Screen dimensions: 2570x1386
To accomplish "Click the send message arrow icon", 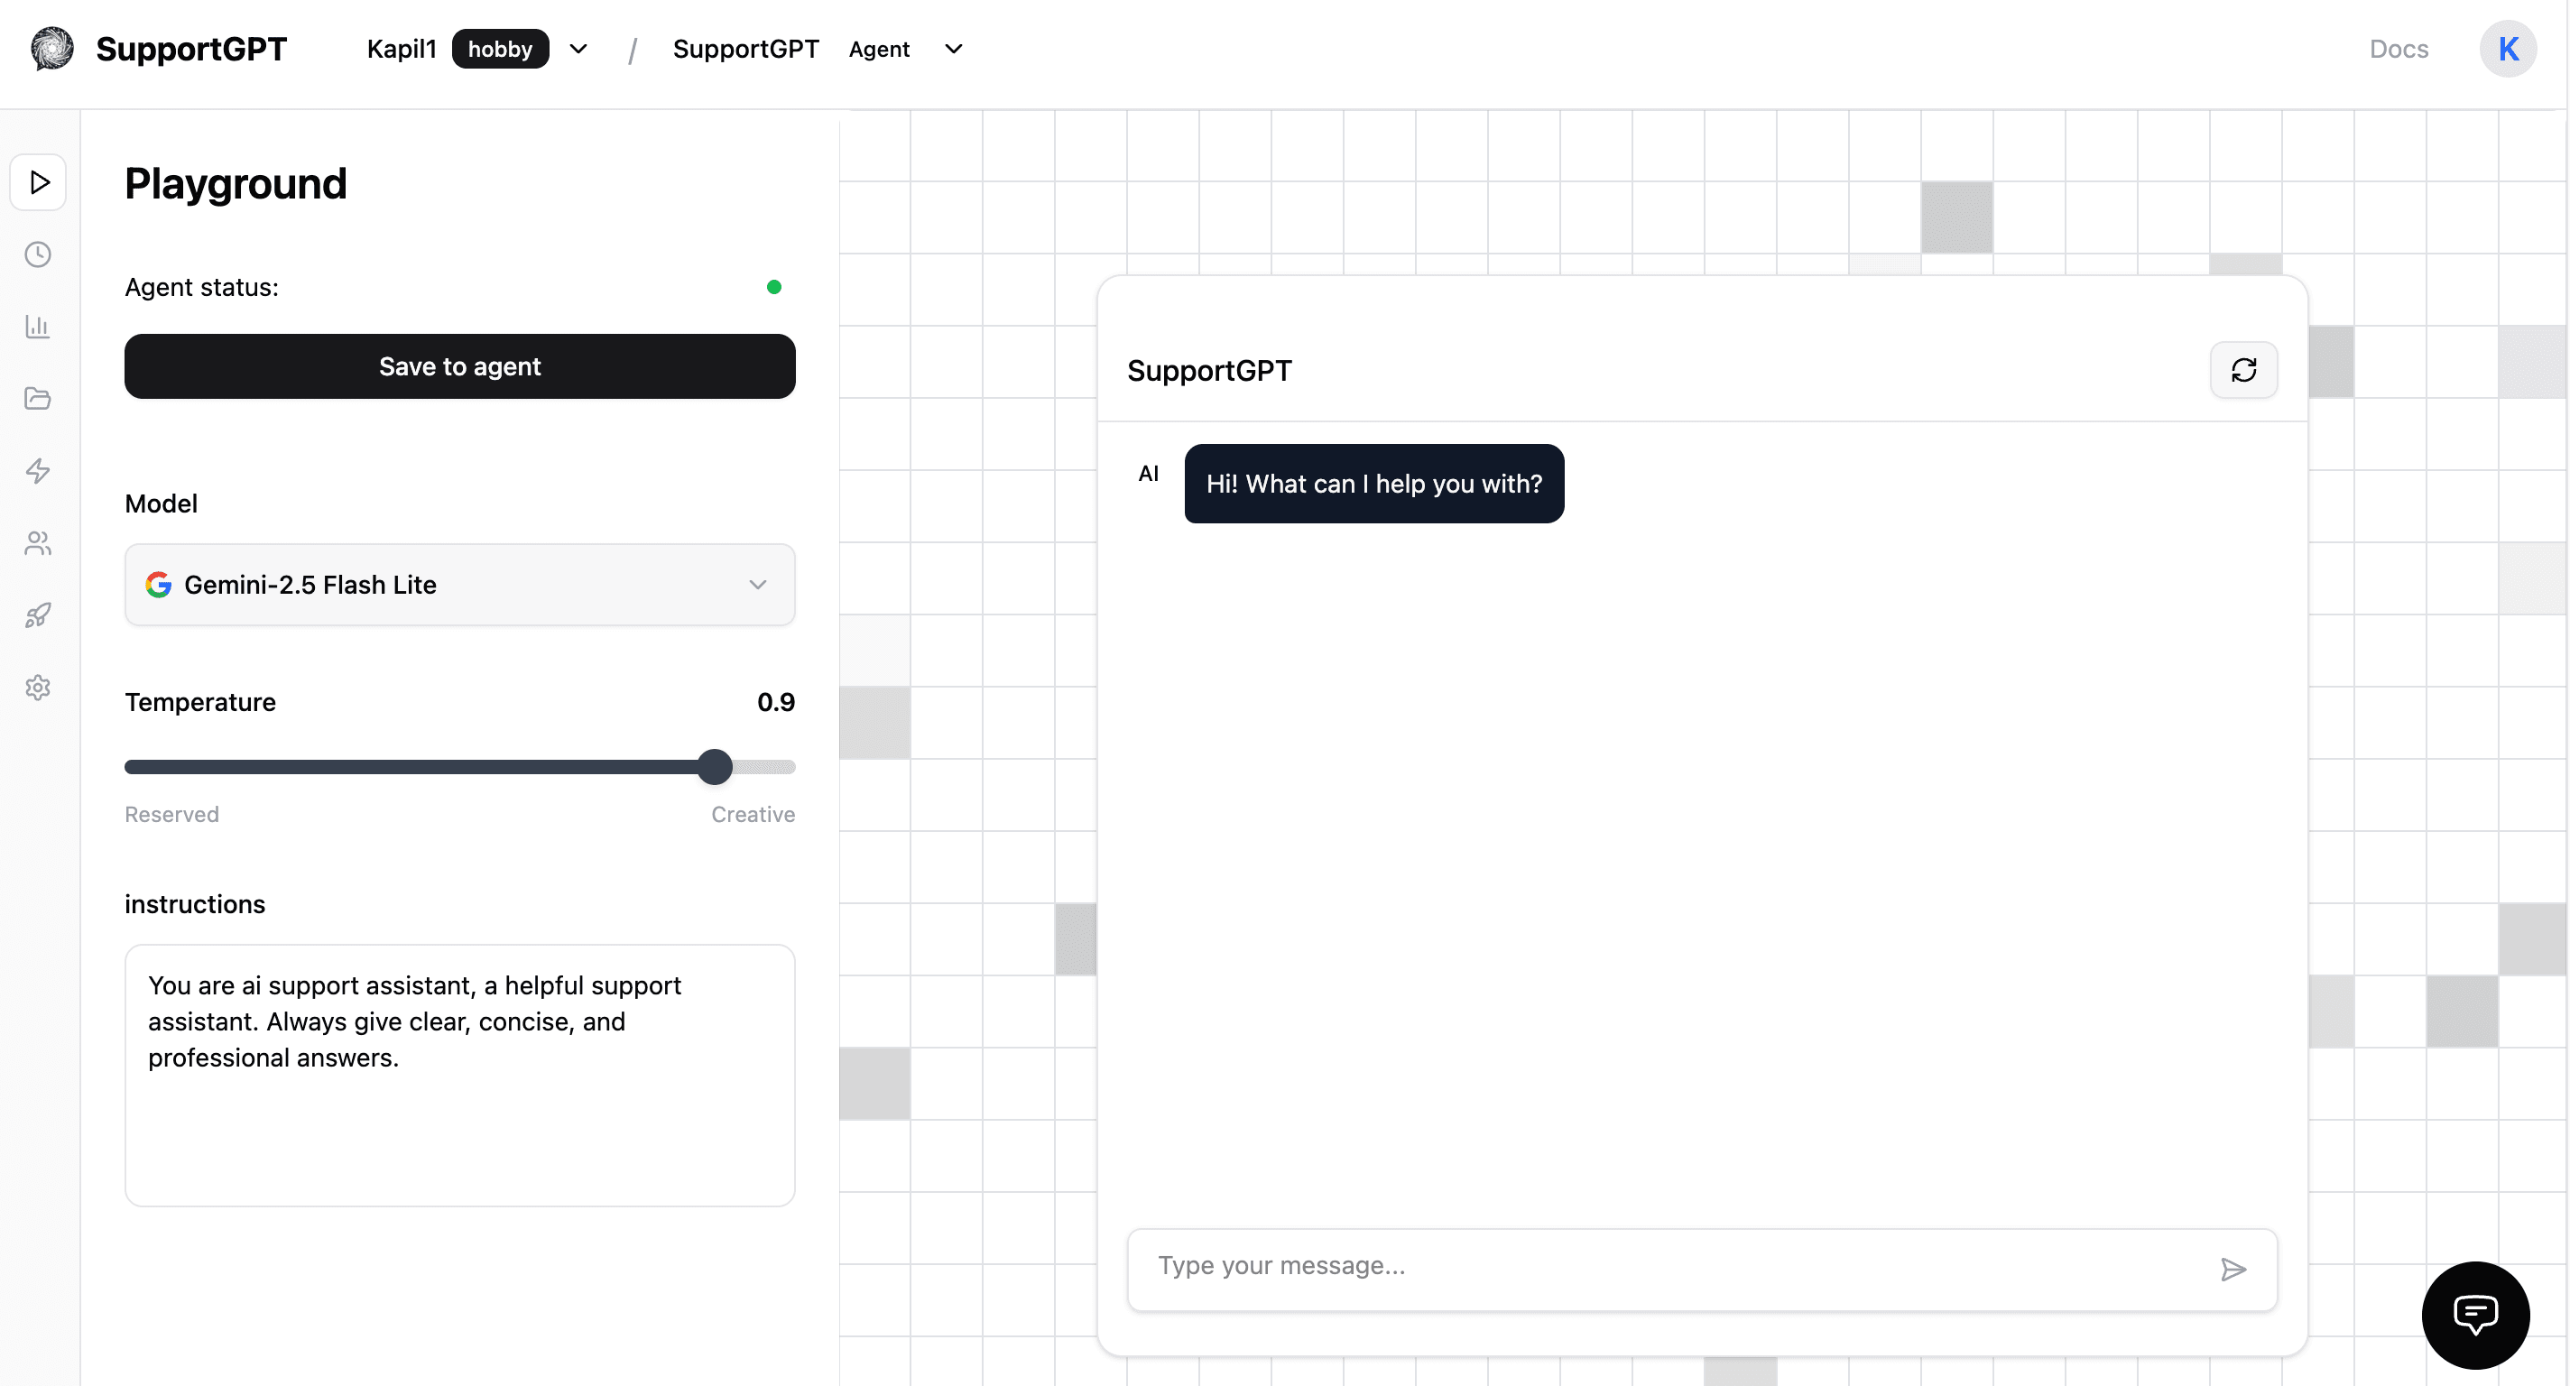I will (x=2233, y=1270).
